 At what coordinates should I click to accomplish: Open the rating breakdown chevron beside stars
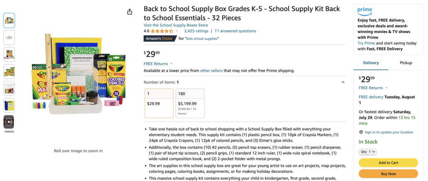(177, 31)
